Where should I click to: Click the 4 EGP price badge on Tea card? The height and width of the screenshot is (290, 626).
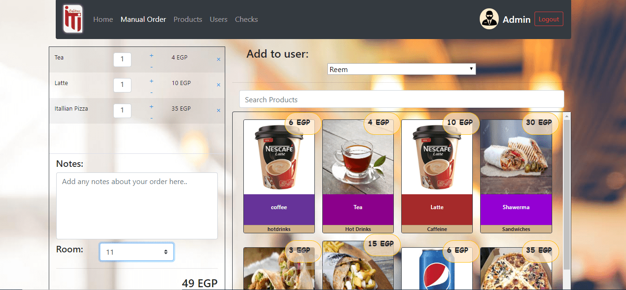(x=382, y=123)
